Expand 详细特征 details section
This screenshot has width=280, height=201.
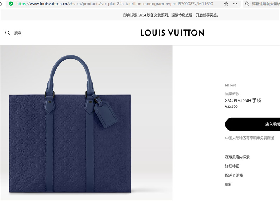232,166
